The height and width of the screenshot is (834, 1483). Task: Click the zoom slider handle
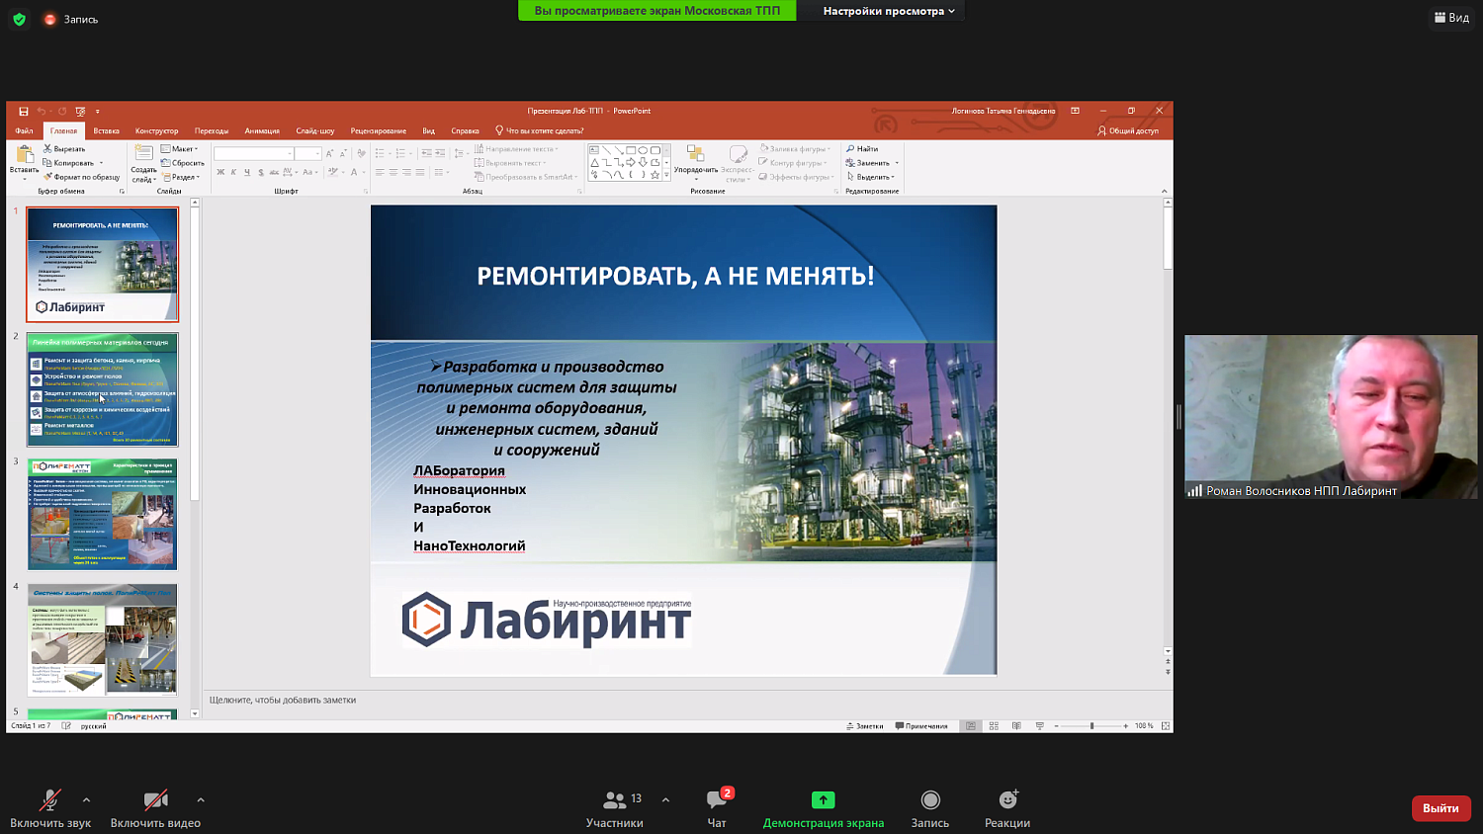[x=1091, y=726]
